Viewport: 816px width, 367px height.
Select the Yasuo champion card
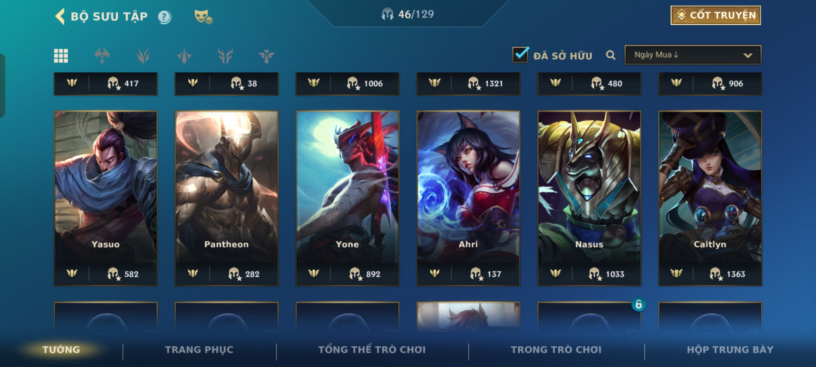106,198
